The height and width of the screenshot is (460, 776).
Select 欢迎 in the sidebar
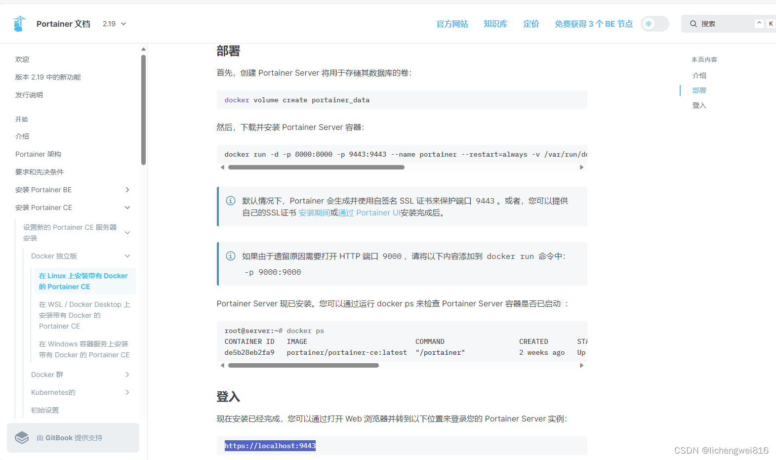point(22,59)
